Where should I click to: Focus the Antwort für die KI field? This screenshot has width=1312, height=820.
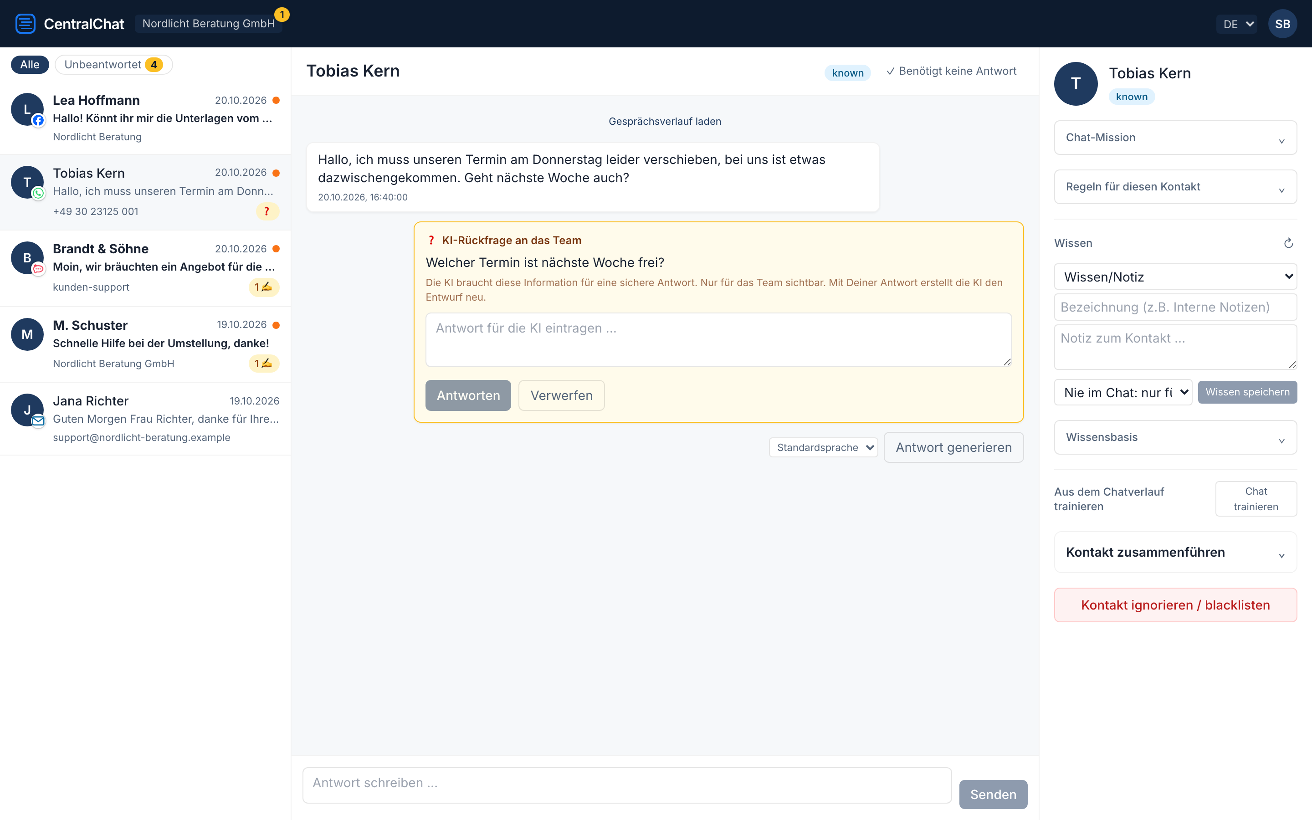tap(718, 340)
